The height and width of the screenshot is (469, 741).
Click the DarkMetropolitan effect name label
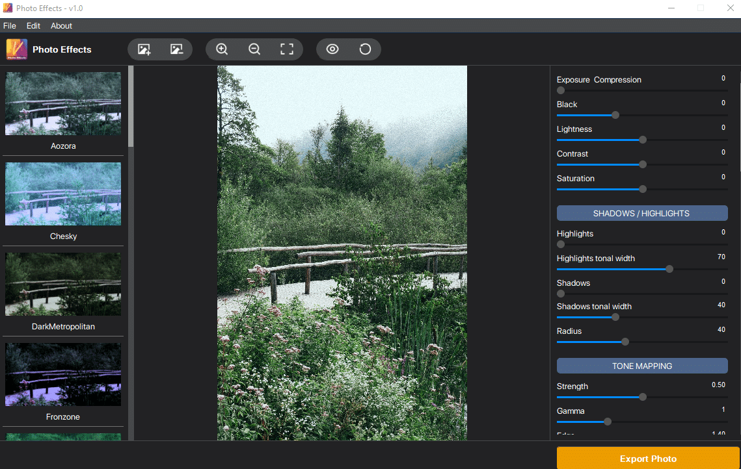(63, 327)
